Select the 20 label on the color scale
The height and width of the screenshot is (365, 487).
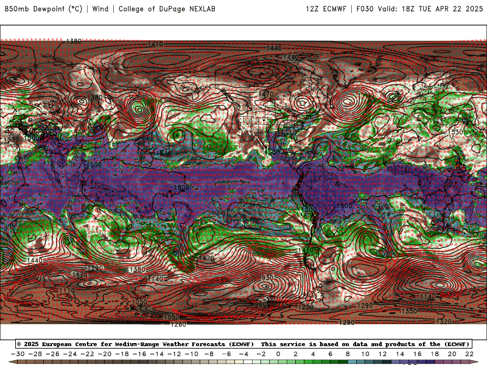coord(452,354)
